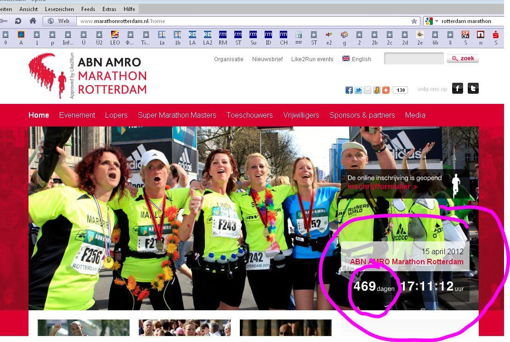
Task: Click the ABN AMRO Marathon Rotterdam logo
Action: (x=87, y=76)
